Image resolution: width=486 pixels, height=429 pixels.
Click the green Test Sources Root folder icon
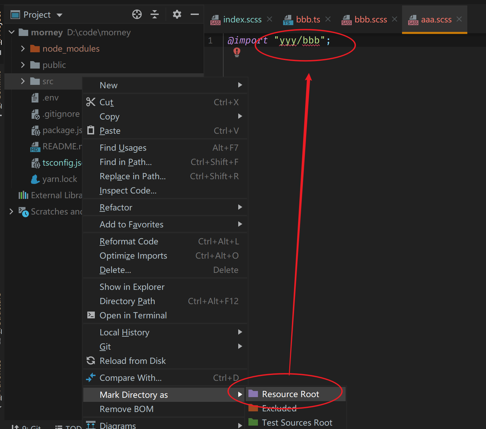[253, 422]
